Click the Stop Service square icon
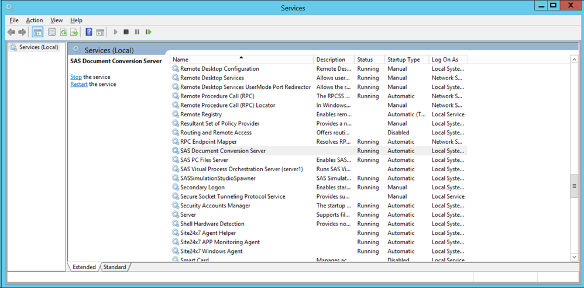 click(126, 32)
